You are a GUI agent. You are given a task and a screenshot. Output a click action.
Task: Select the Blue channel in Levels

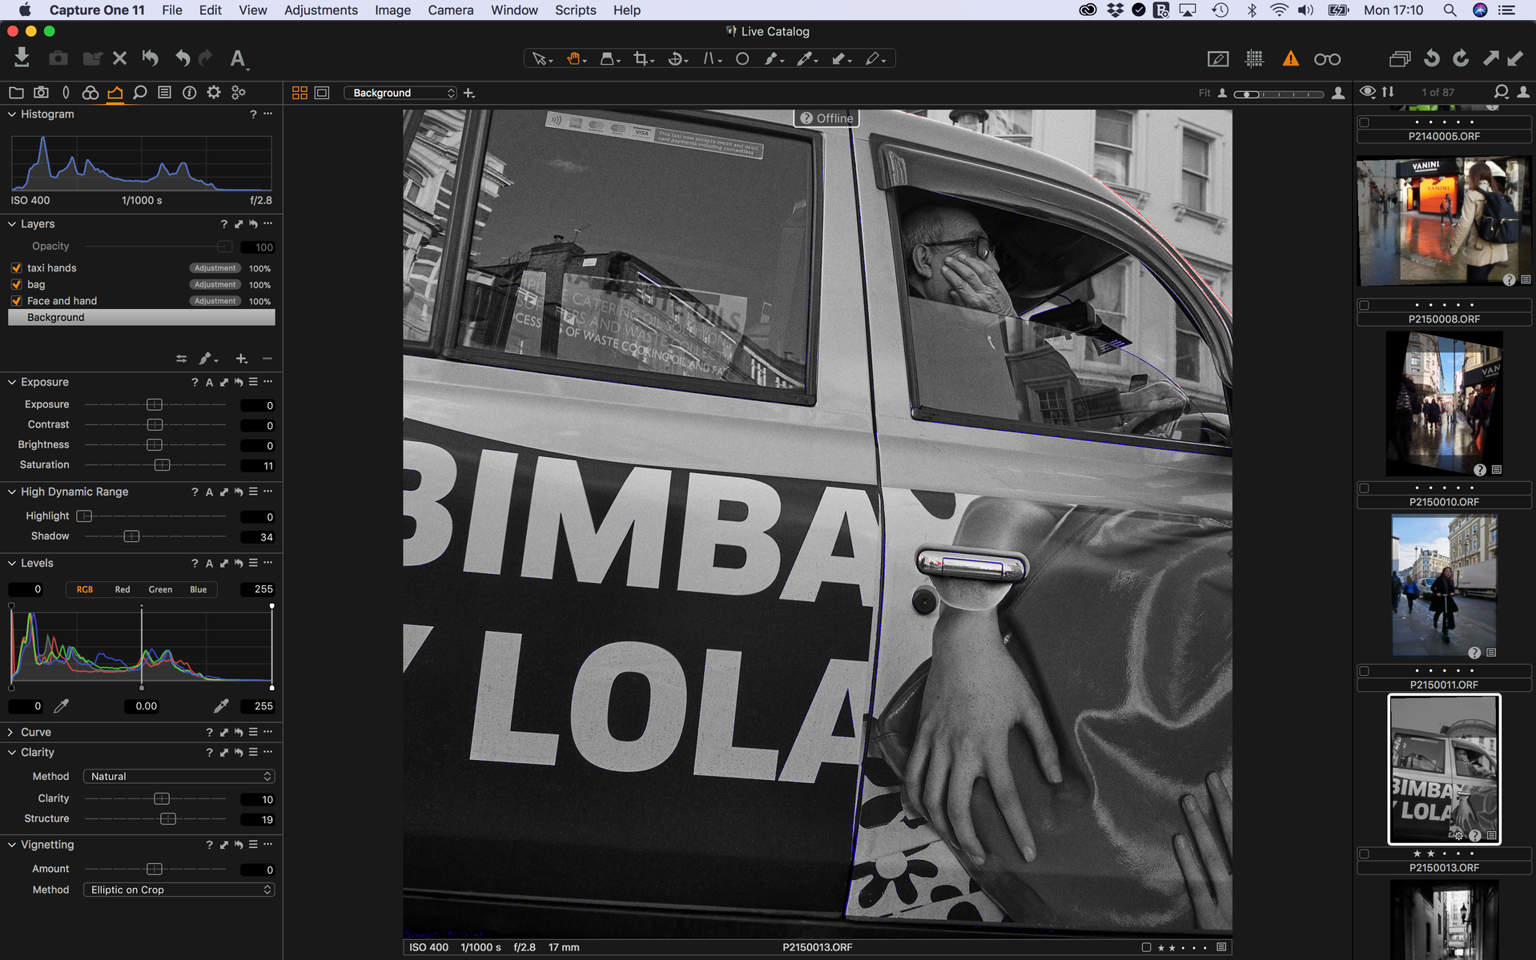199,590
